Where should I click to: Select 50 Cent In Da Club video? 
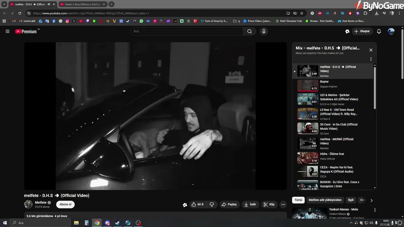[333, 128]
